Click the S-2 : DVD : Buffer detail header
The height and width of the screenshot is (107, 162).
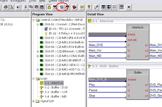point(105,66)
